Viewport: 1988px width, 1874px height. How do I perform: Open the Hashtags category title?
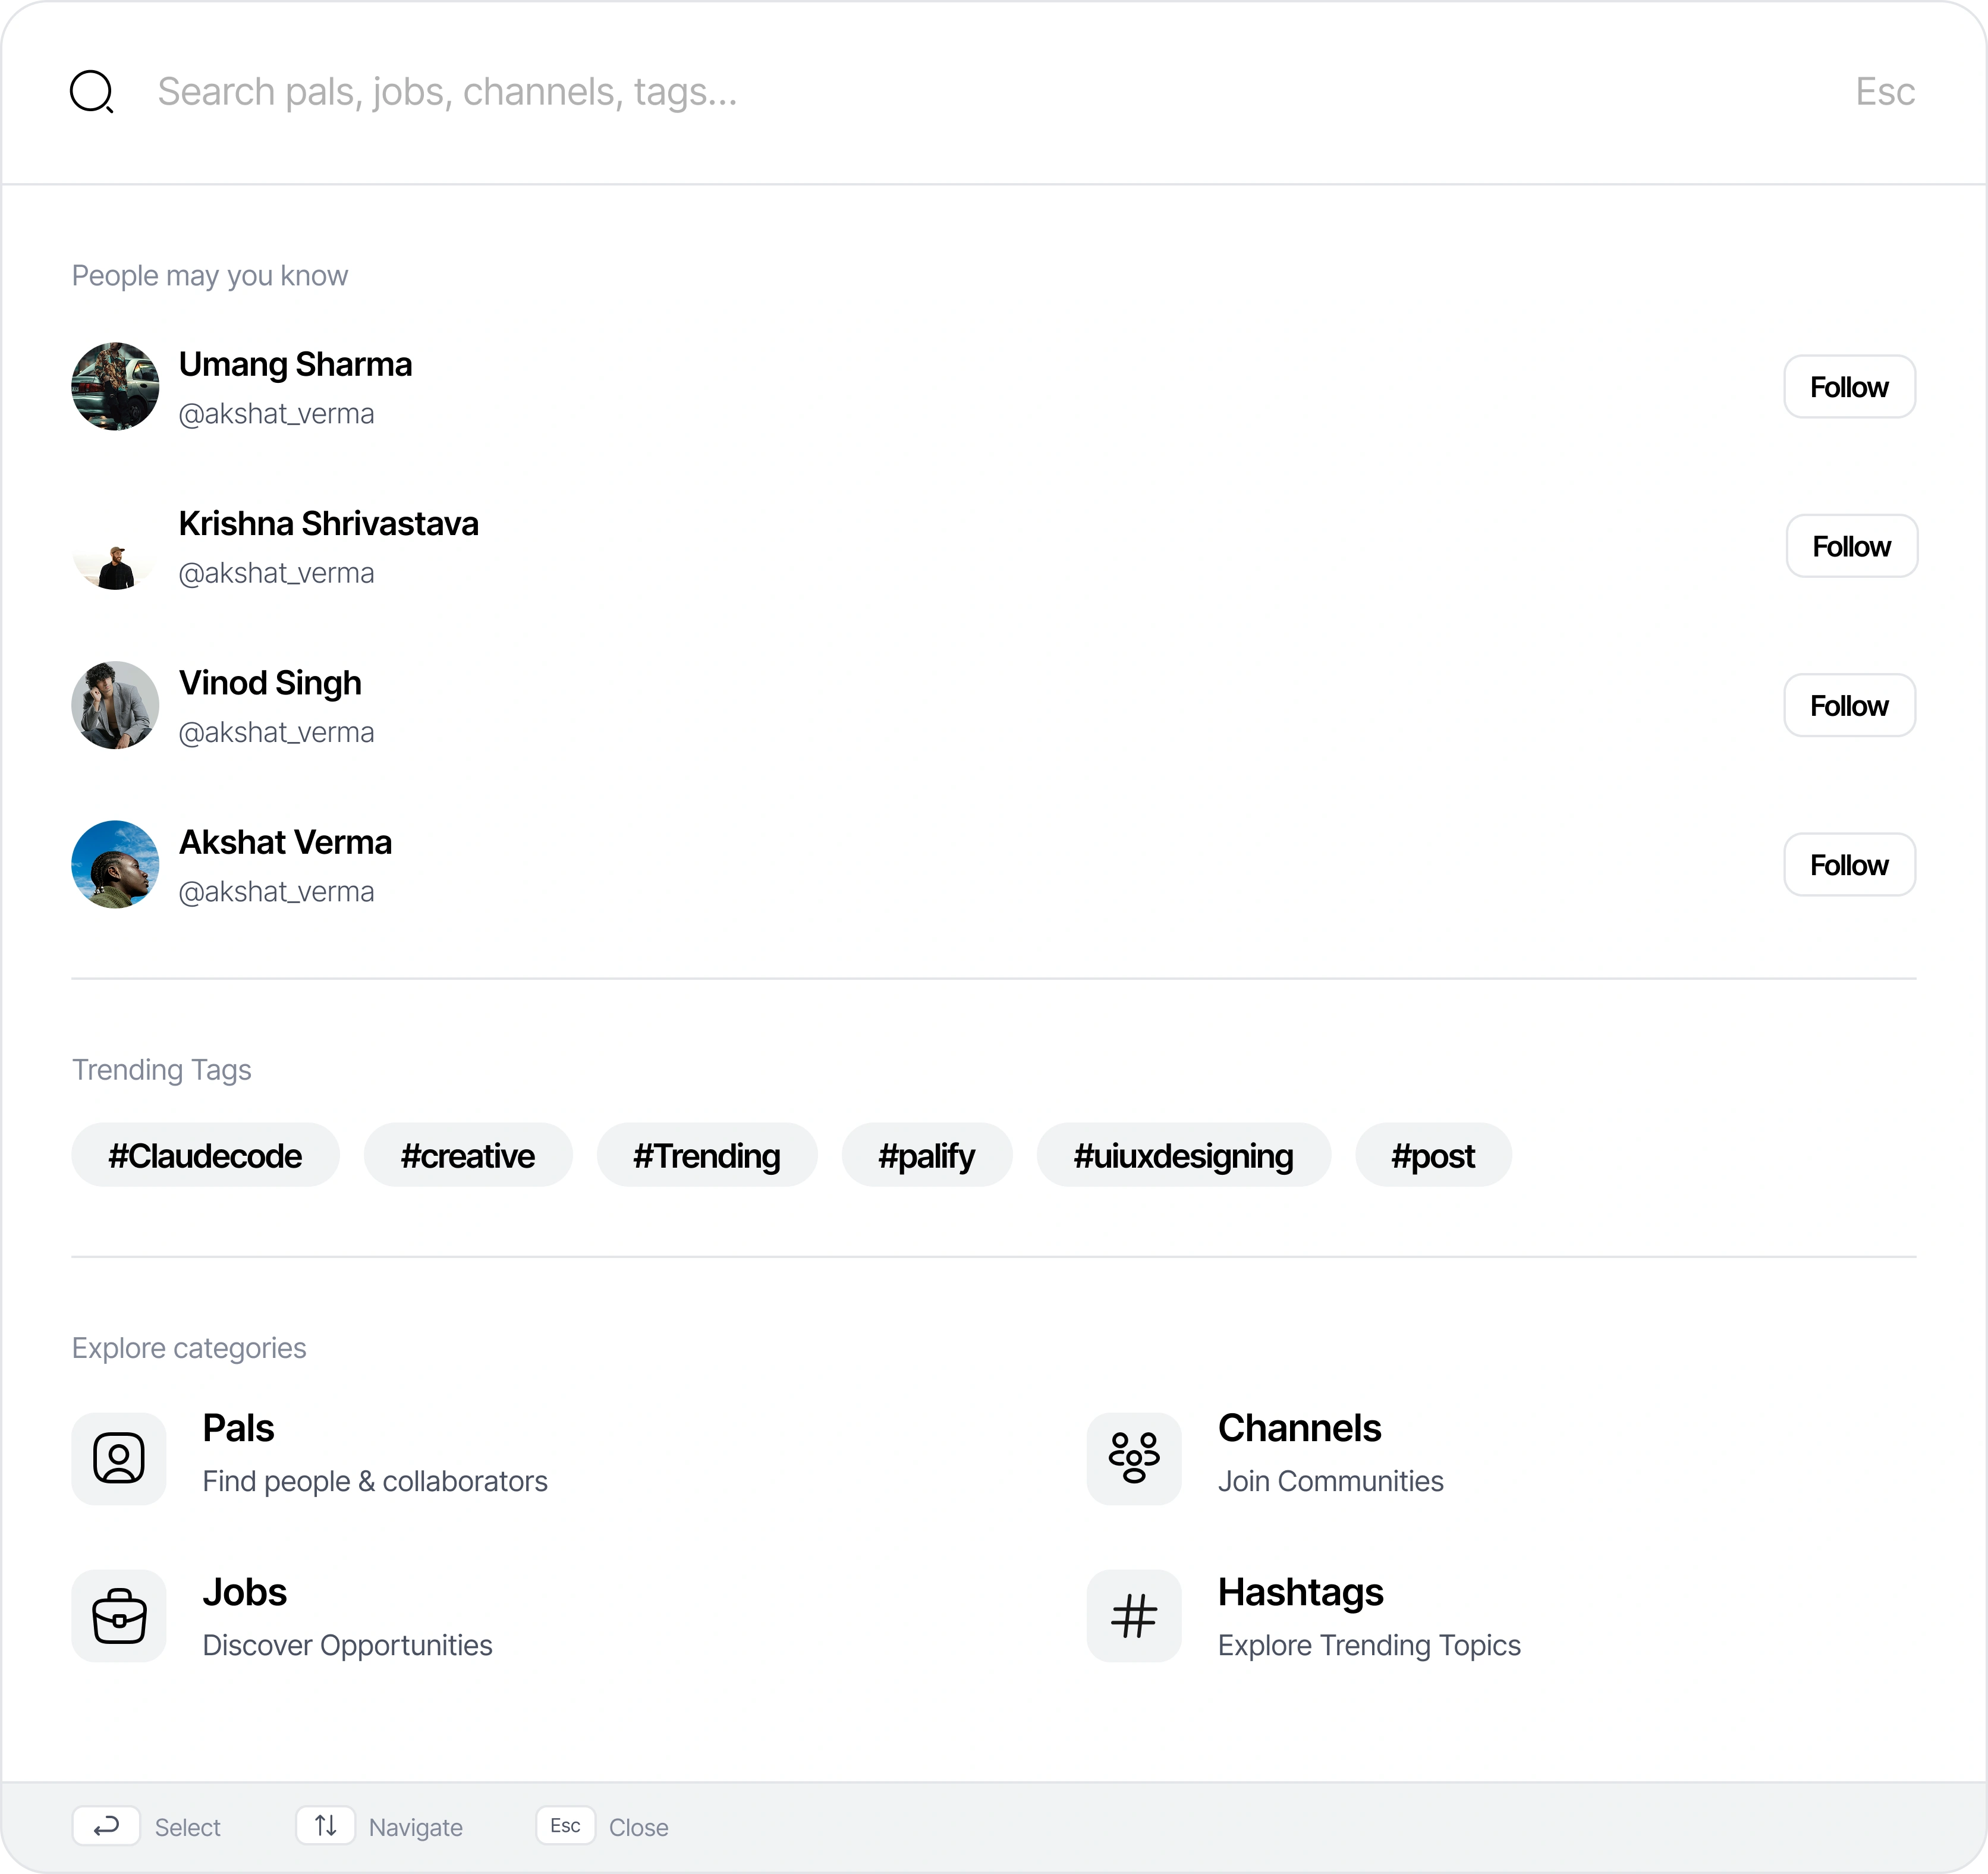(x=1300, y=1592)
